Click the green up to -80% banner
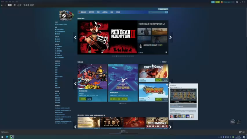The width and height of the screenshot is (247, 139). click(x=119, y=99)
